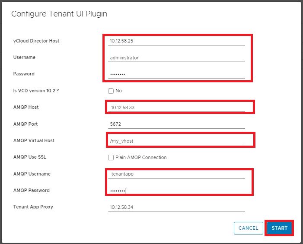Click the CANCEL button
The width and height of the screenshot is (303, 244).
click(248, 228)
